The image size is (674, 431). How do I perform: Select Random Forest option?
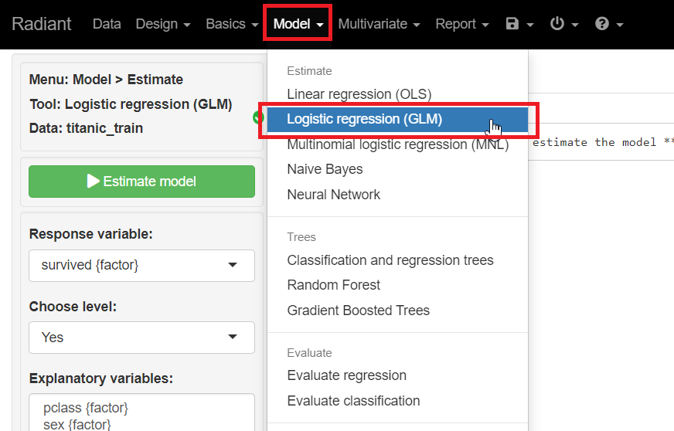tap(333, 285)
